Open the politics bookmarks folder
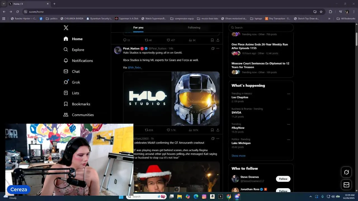The image size is (358, 201). point(52,19)
